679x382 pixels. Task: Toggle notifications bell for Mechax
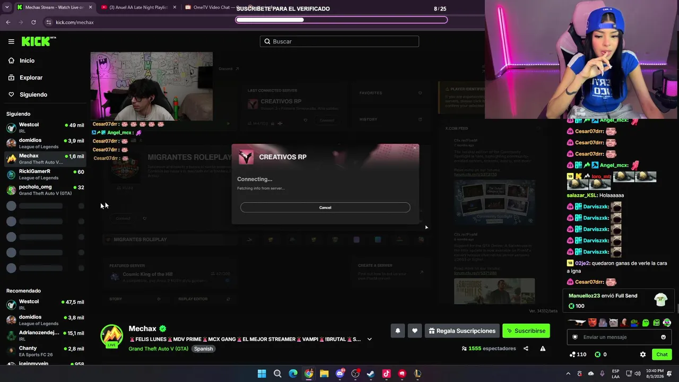tap(397, 331)
